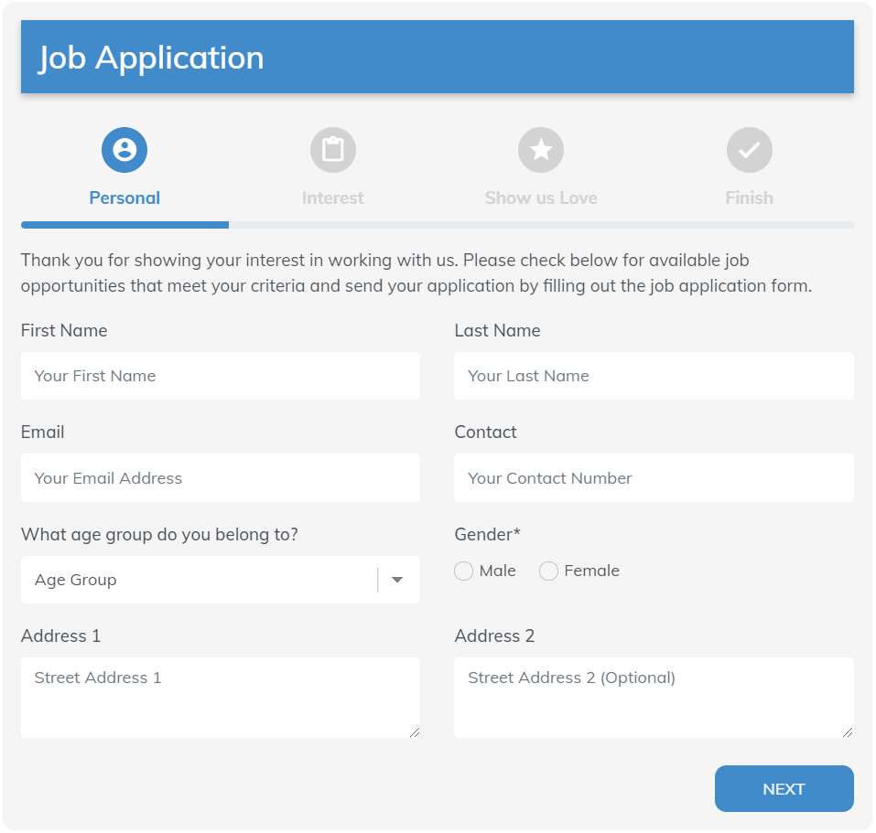The image size is (876, 833).
Task: Click the Contact Number input field
Action: click(x=653, y=477)
